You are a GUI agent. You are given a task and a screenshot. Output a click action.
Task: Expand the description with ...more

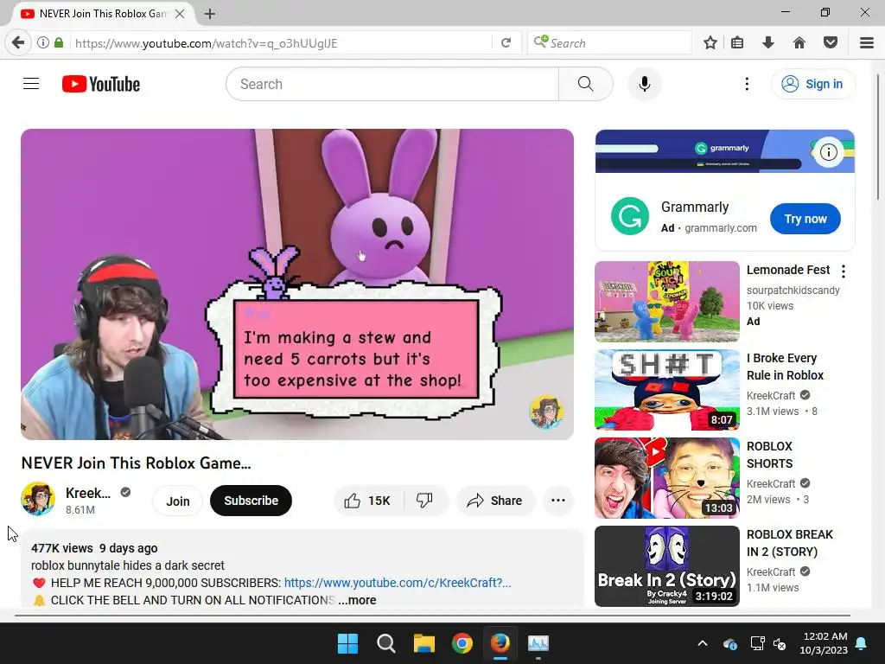coord(357,600)
